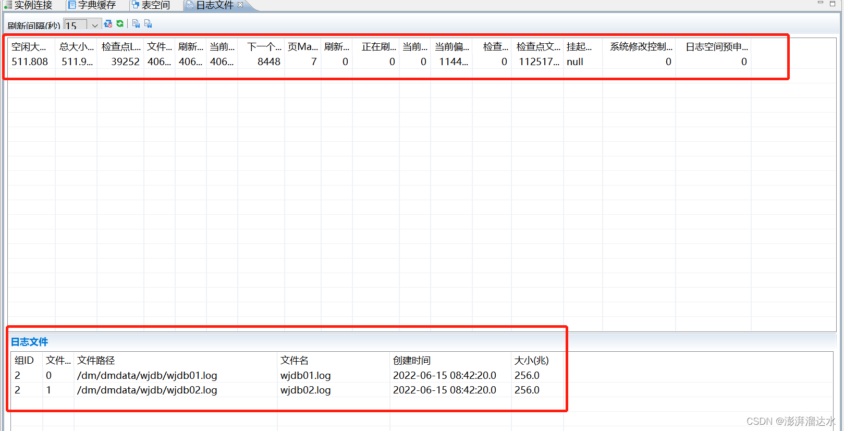The width and height of the screenshot is (844, 431).
Task: Select the /dm/dmdata/wjdb/wjdb02.log path row
Action: tap(147, 390)
